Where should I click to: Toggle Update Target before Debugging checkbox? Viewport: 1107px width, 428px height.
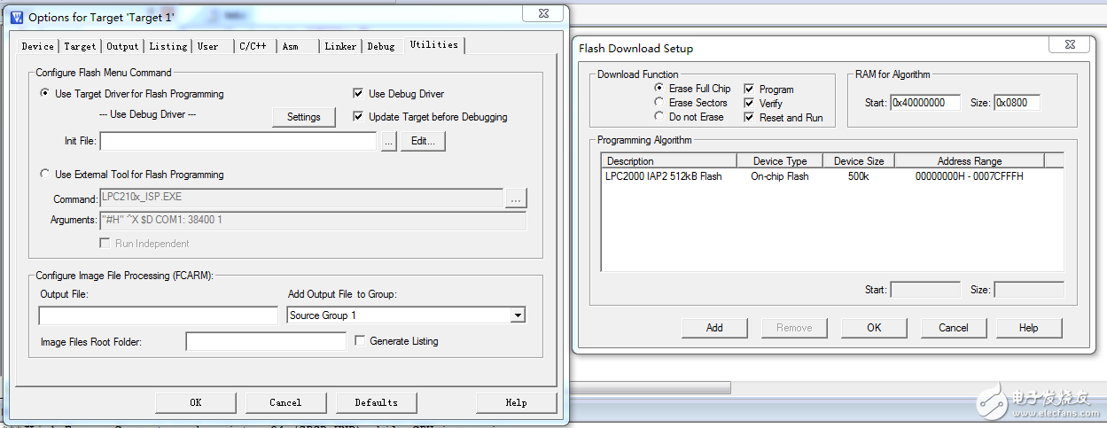(358, 117)
